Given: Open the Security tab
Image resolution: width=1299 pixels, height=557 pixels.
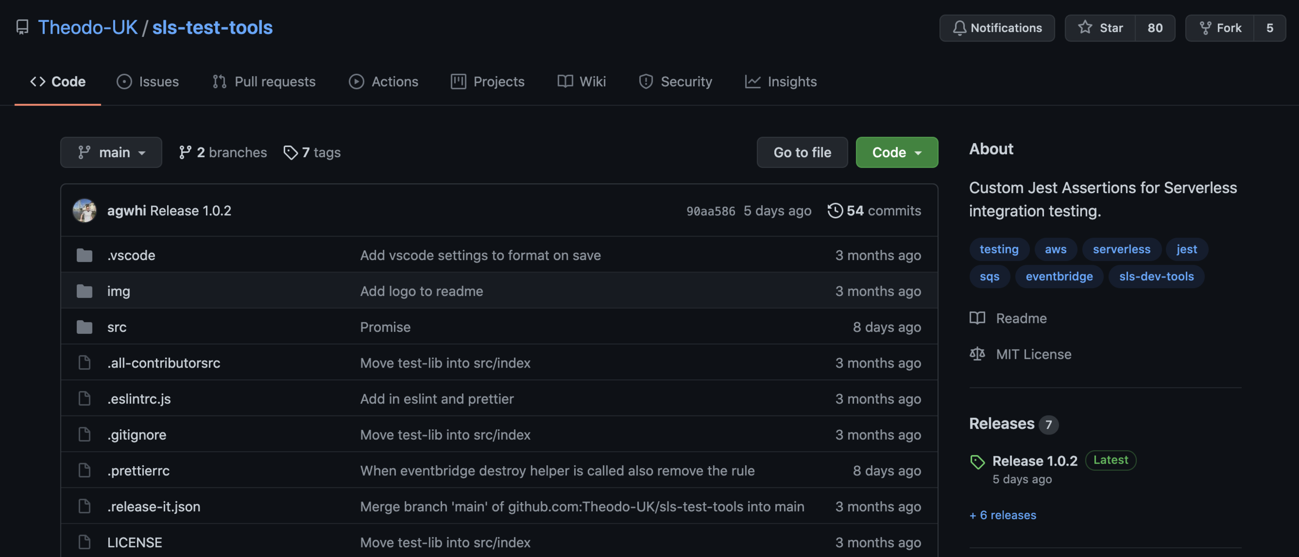Looking at the screenshot, I should [675, 81].
